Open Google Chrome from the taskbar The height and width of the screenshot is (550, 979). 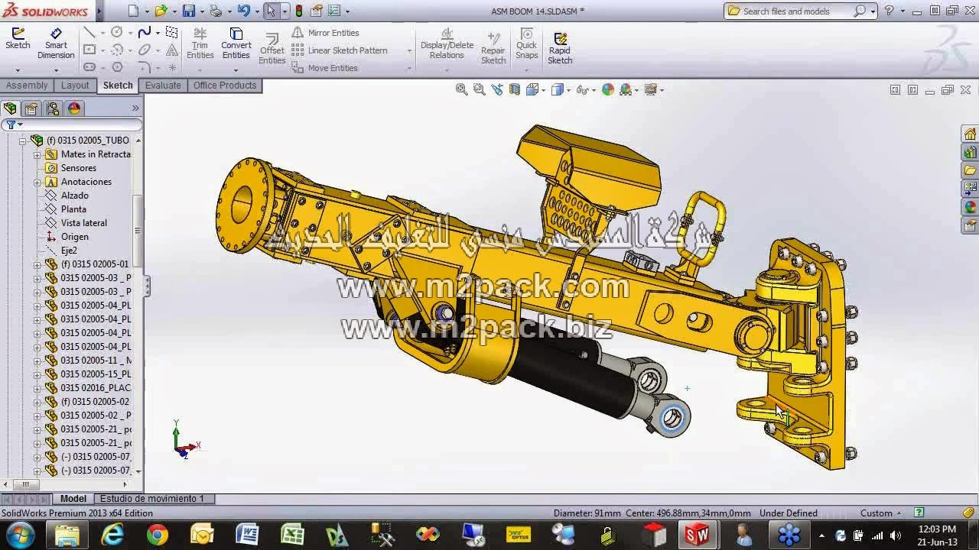click(x=158, y=535)
